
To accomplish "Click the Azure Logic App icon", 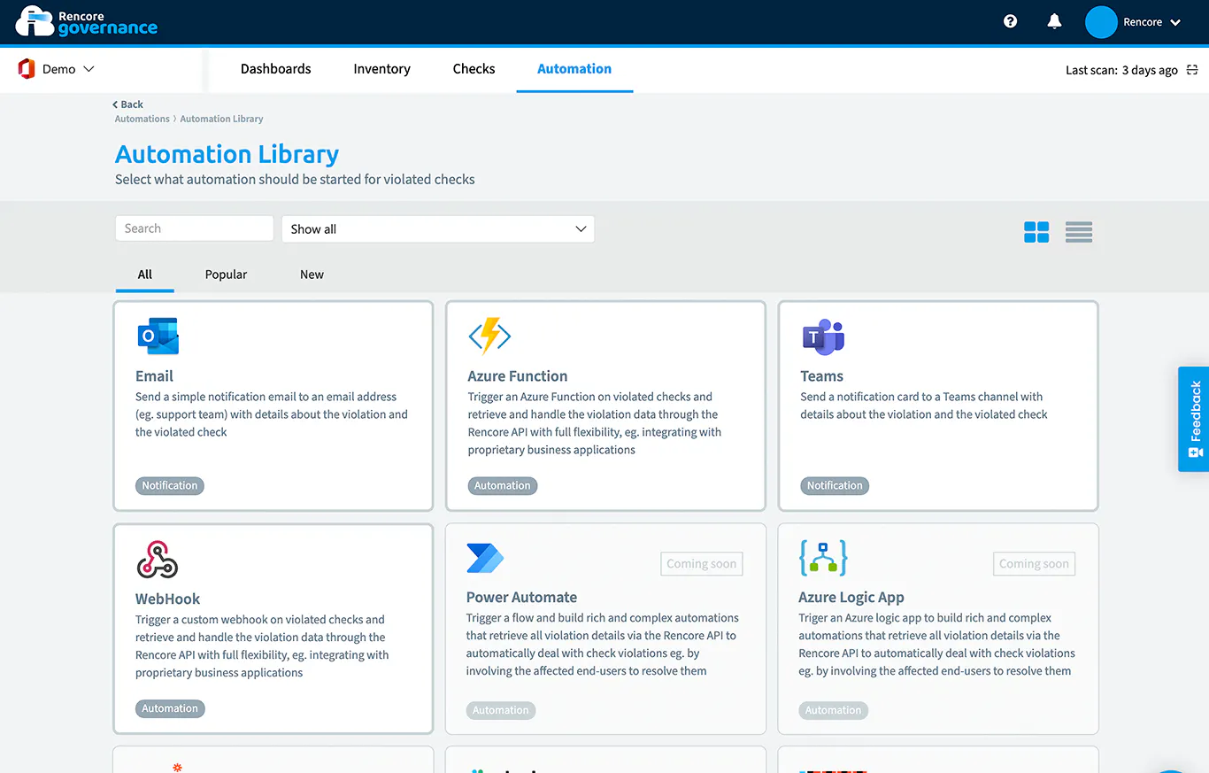I will (823, 558).
